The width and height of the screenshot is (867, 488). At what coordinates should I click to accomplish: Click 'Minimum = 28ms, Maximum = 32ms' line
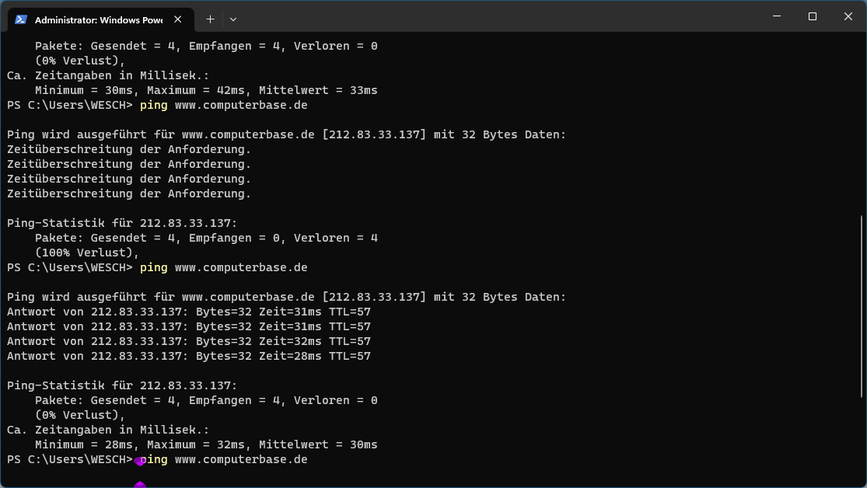coord(206,444)
